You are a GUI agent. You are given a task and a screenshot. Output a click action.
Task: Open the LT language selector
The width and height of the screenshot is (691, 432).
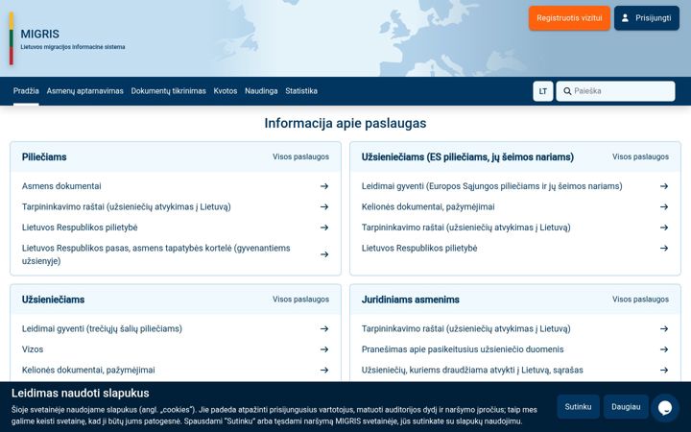(543, 91)
